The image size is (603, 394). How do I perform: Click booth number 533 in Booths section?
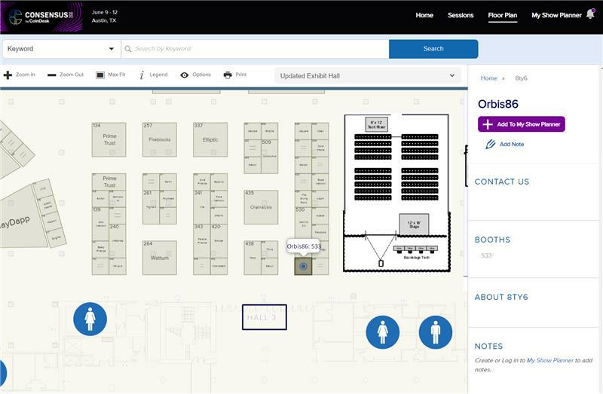(486, 255)
